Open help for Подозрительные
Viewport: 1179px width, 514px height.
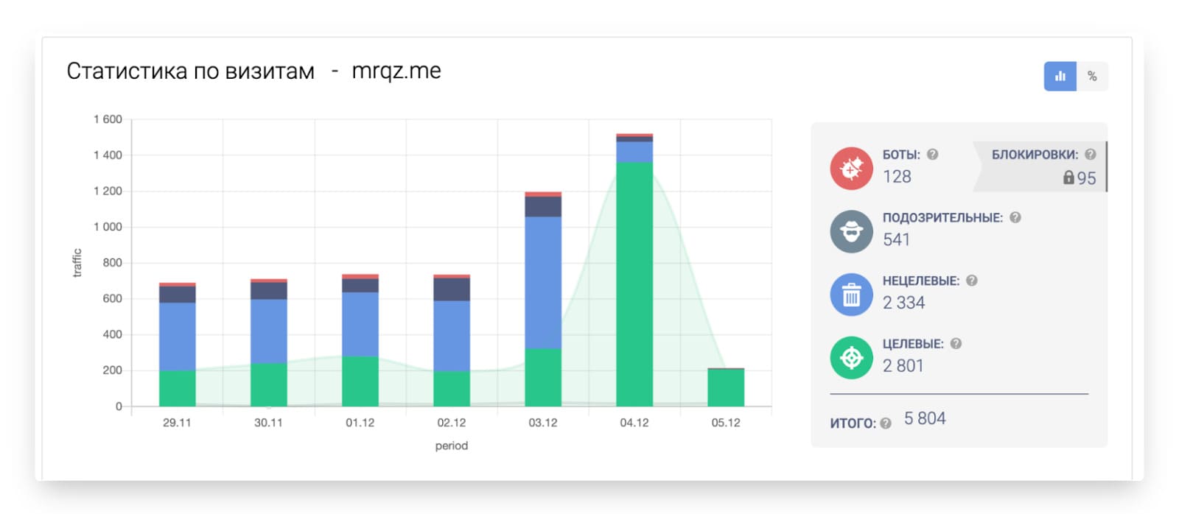pyautogui.click(x=1015, y=217)
